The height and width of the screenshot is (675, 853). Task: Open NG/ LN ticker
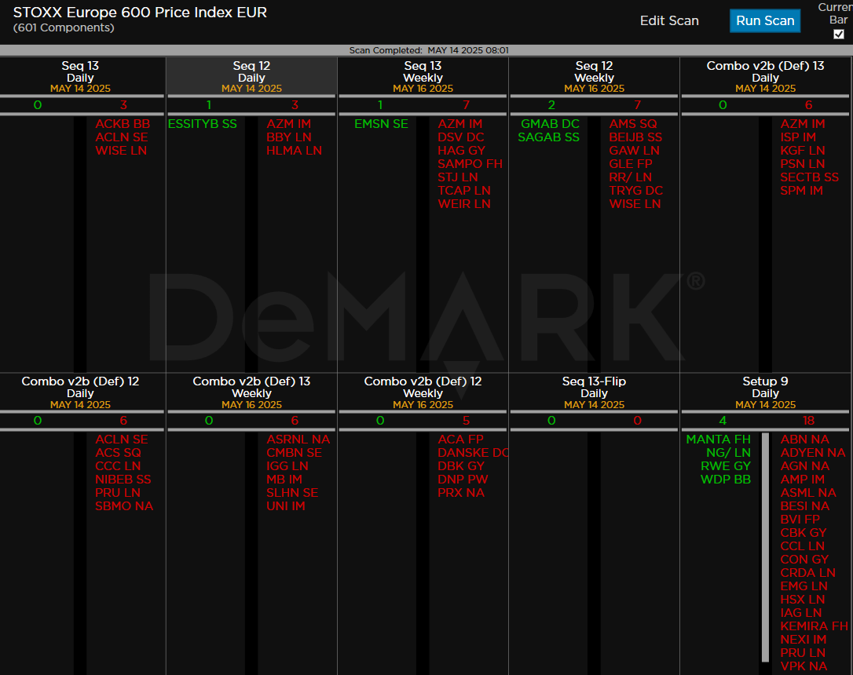coord(728,453)
